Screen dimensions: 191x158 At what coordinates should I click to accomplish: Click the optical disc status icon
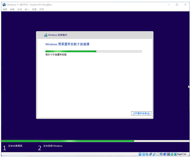(144, 154)
